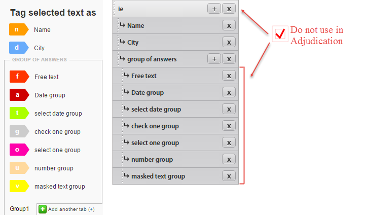Click the yellow 'v' masked text group tag
365x215 pixels.
(19, 186)
